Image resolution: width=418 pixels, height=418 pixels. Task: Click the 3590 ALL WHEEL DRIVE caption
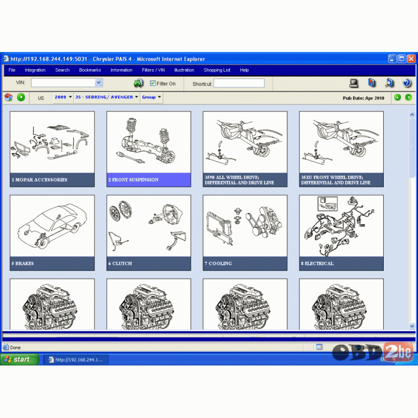coord(245,180)
